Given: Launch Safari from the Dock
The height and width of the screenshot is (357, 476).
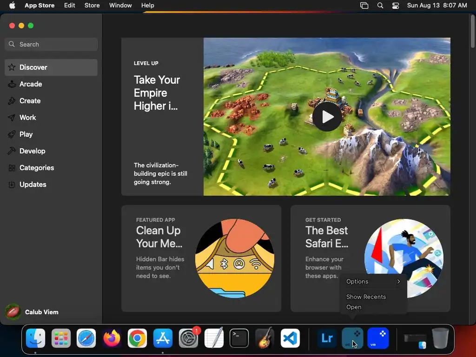Looking at the screenshot, I should [86, 338].
